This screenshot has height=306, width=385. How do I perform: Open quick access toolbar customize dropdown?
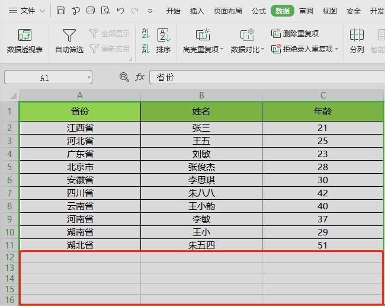(x=150, y=11)
